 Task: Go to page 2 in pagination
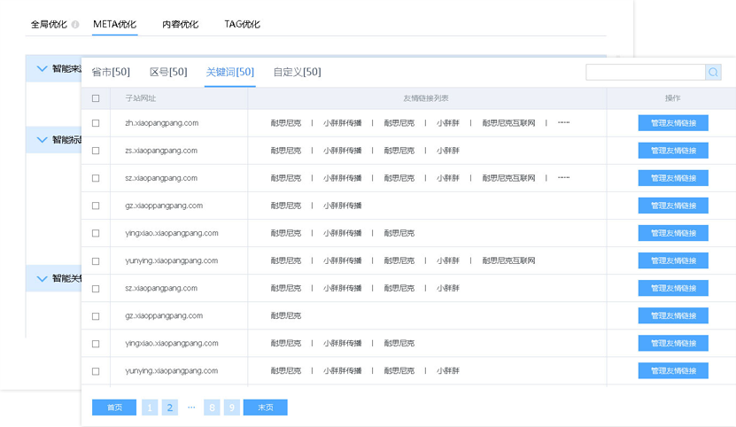[170, 408]
